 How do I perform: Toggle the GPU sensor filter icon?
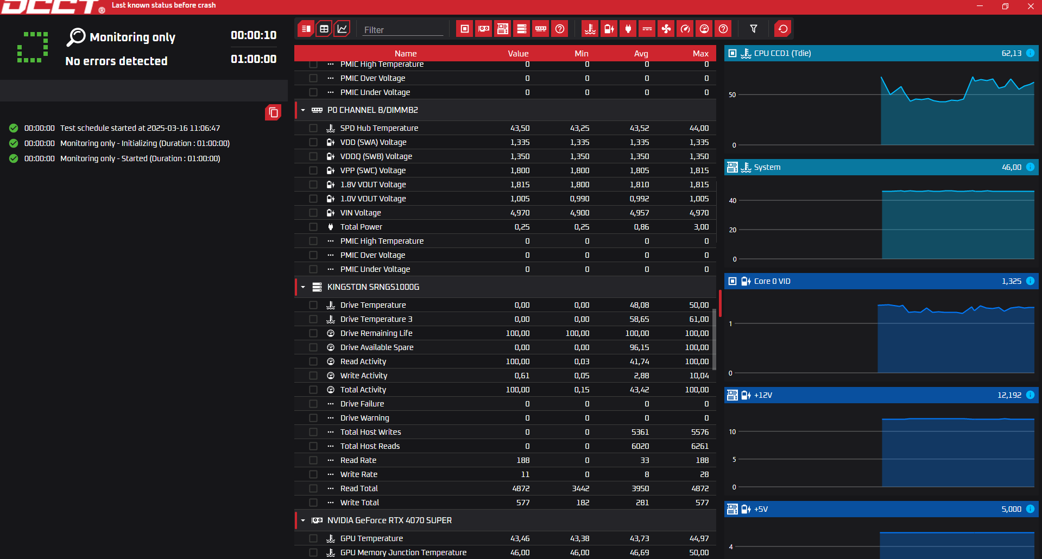tap(484, 29)
